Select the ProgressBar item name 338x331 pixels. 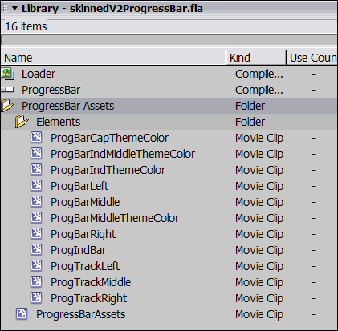51,90
